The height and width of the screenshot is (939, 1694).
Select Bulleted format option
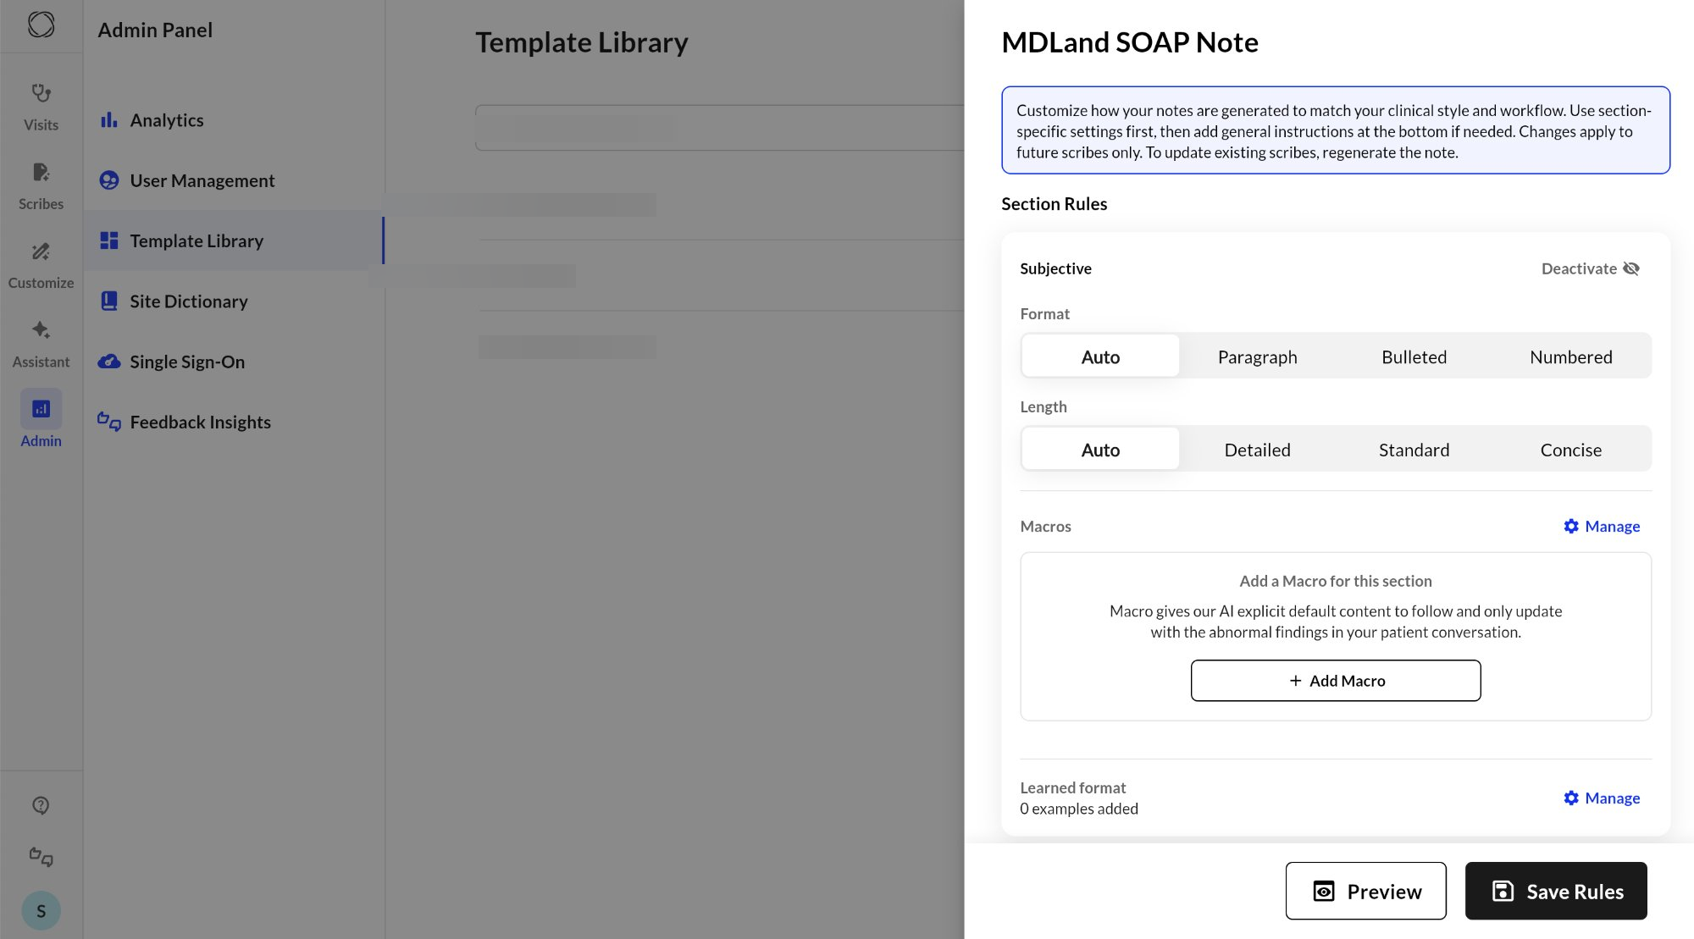pyautogui.click(x=1414, y=356)
